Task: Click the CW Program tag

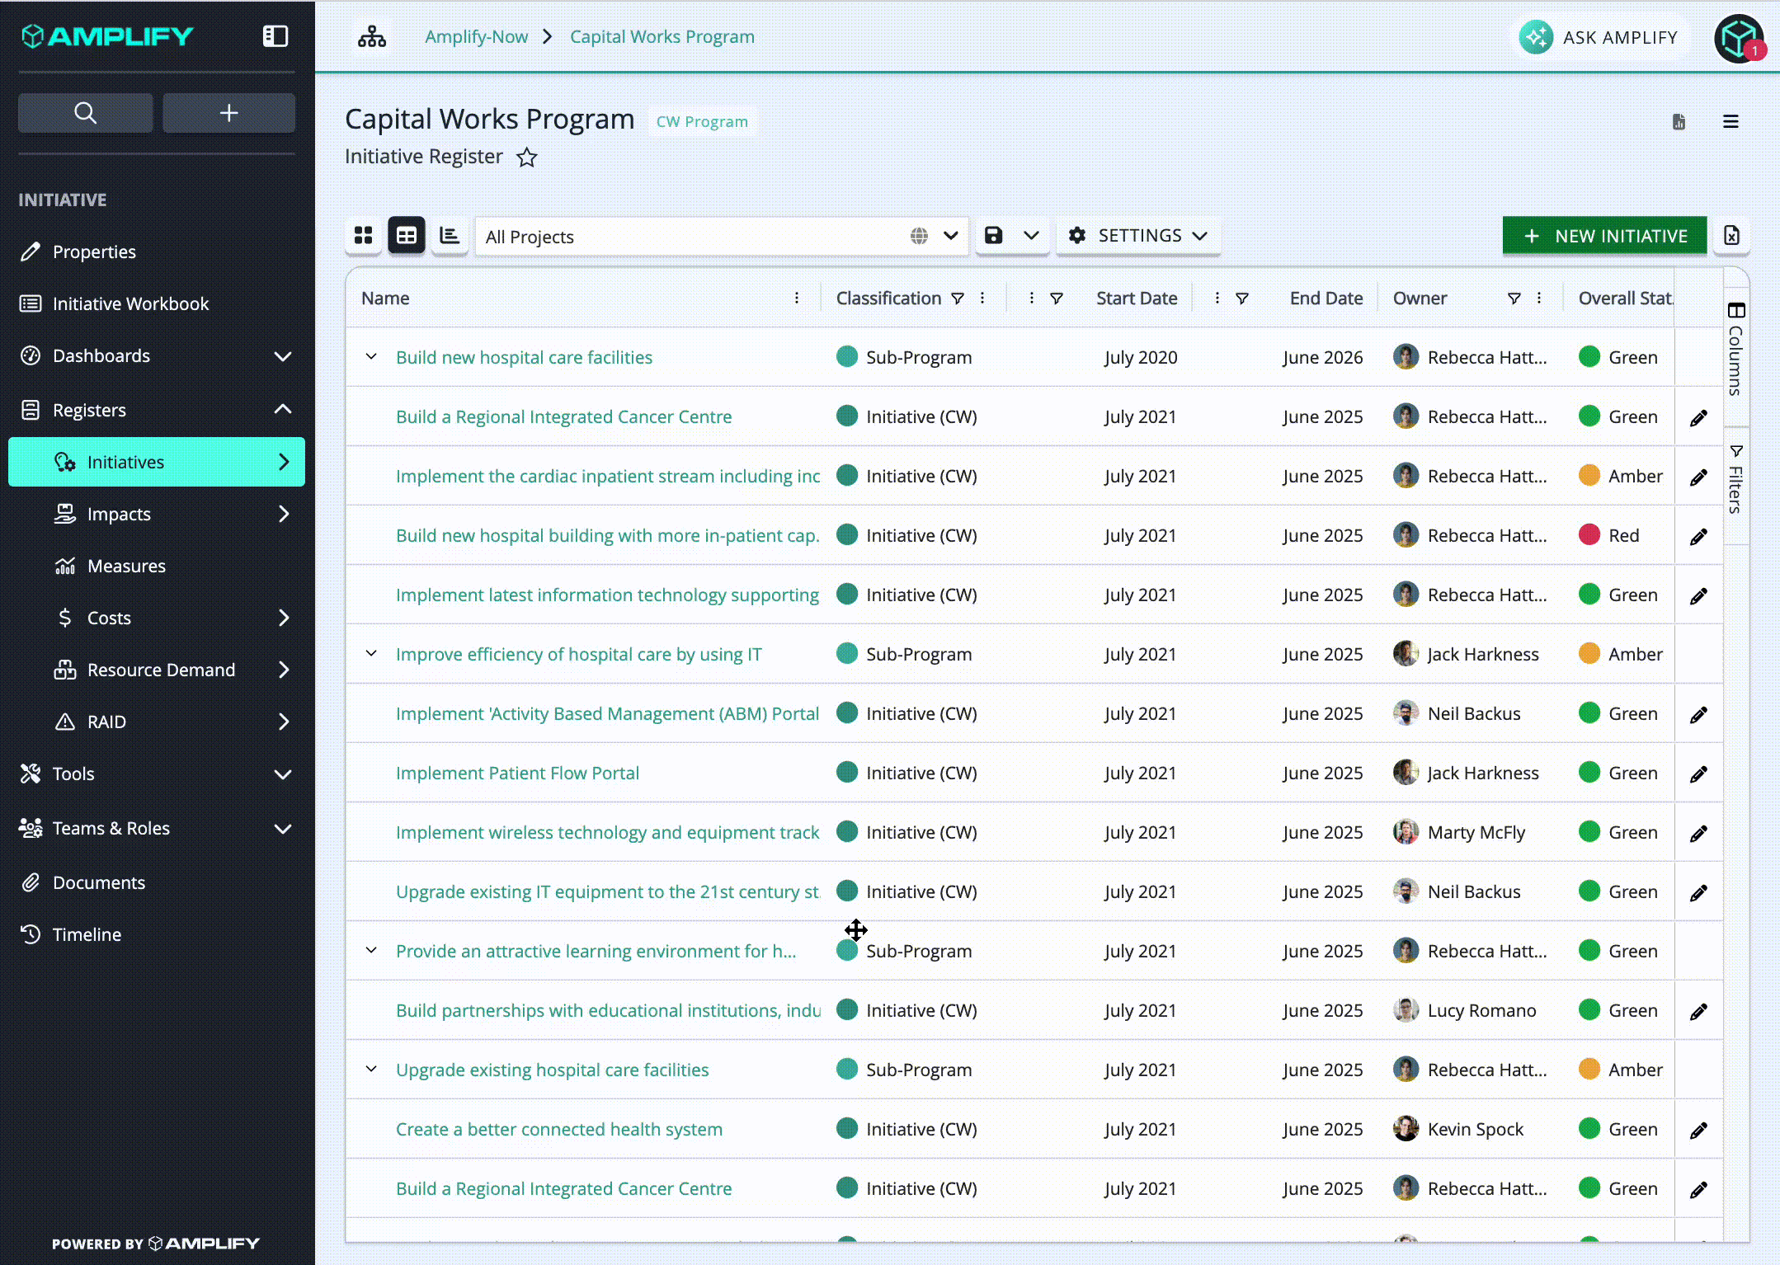Action: click(x=702, y=121)
